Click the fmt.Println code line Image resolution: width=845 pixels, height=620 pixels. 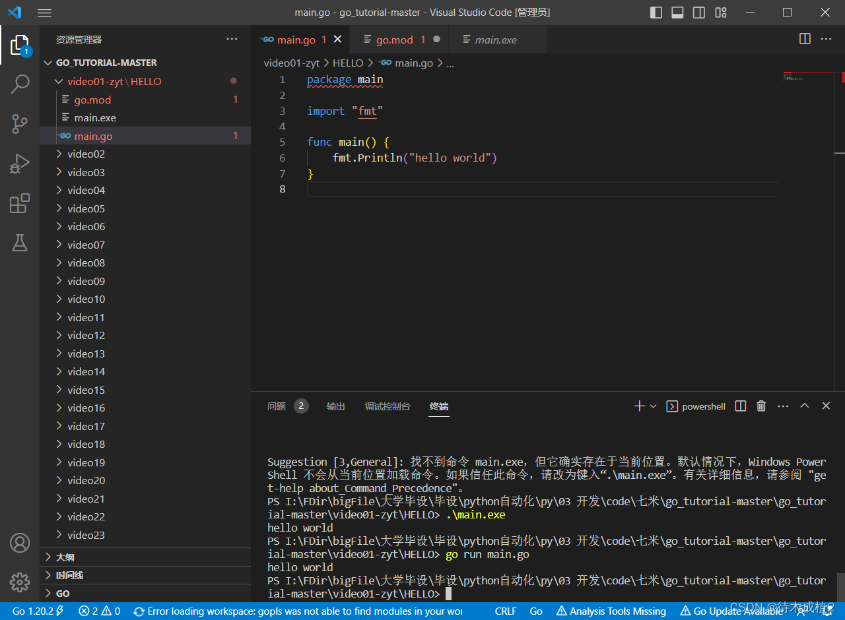coord(415,158)
